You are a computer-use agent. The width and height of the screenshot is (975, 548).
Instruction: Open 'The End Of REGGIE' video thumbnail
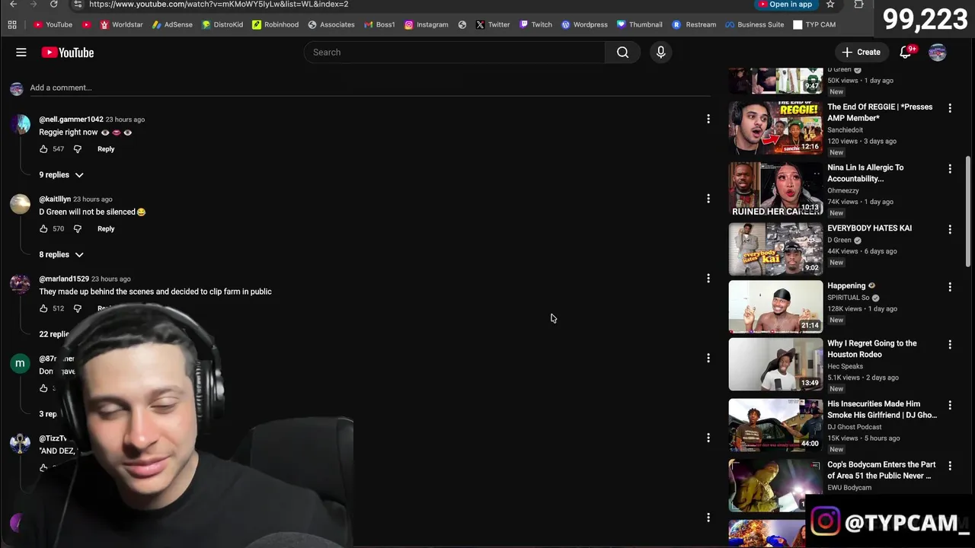(775, 127)
